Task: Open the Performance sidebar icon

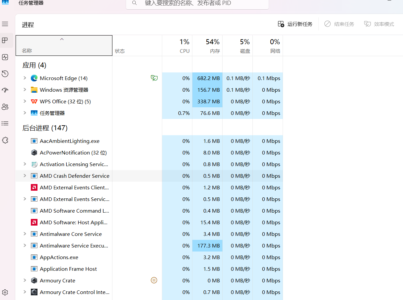Action: (x=5, y=57)
